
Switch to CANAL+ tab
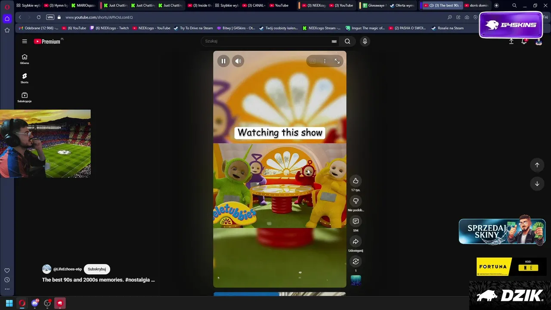[254, 6]
